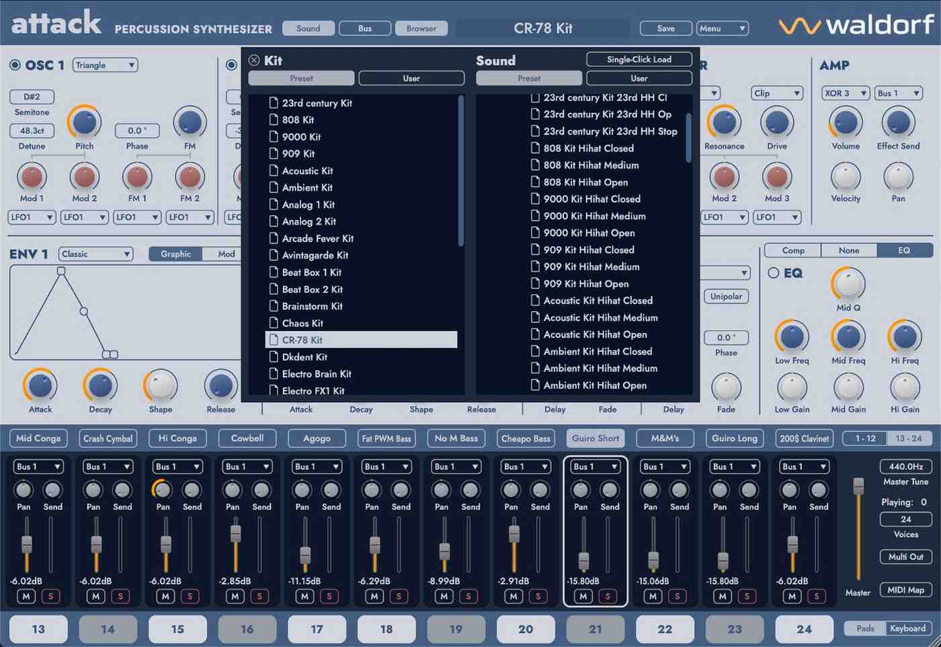This screenshot has width=941, height=647.
Task: Enable Unipolar mode
Action: pyautogui.click(x=726, y=296)
